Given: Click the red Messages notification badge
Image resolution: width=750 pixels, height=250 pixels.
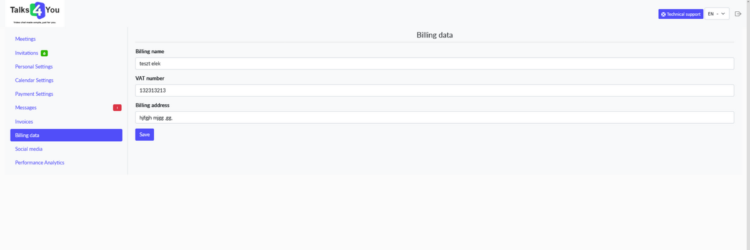Looking at the screenshot, I should pyautogui.click(x=117, y=108).
